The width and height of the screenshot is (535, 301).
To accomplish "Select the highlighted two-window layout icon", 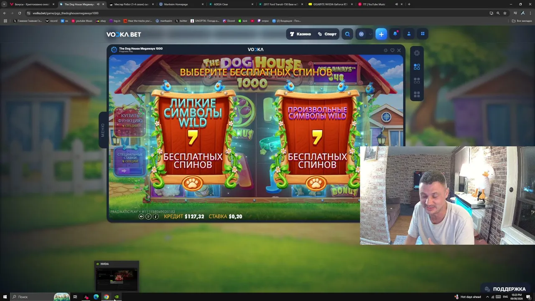I will [x=417, y=67].
